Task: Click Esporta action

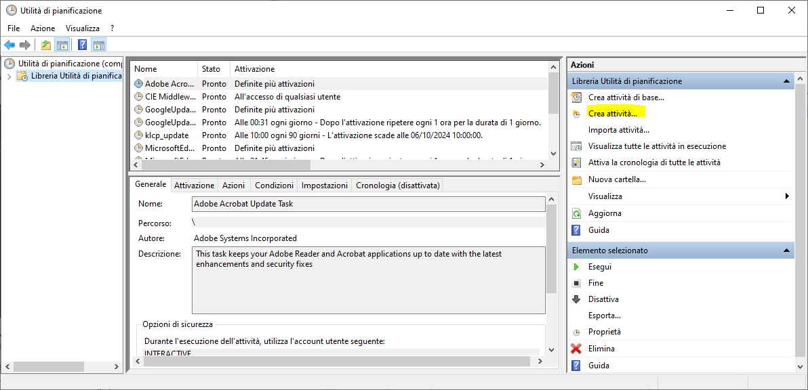Action: (x=605, y=316)
